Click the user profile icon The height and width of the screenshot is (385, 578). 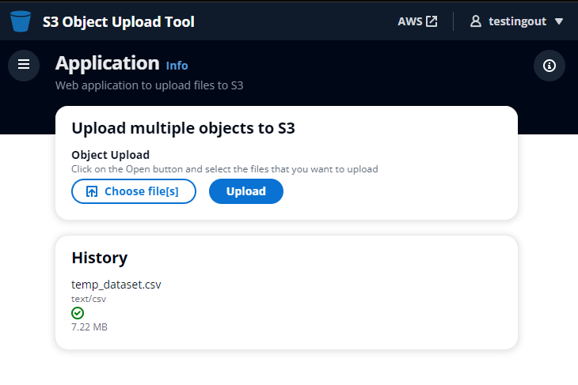coord(476,21)
